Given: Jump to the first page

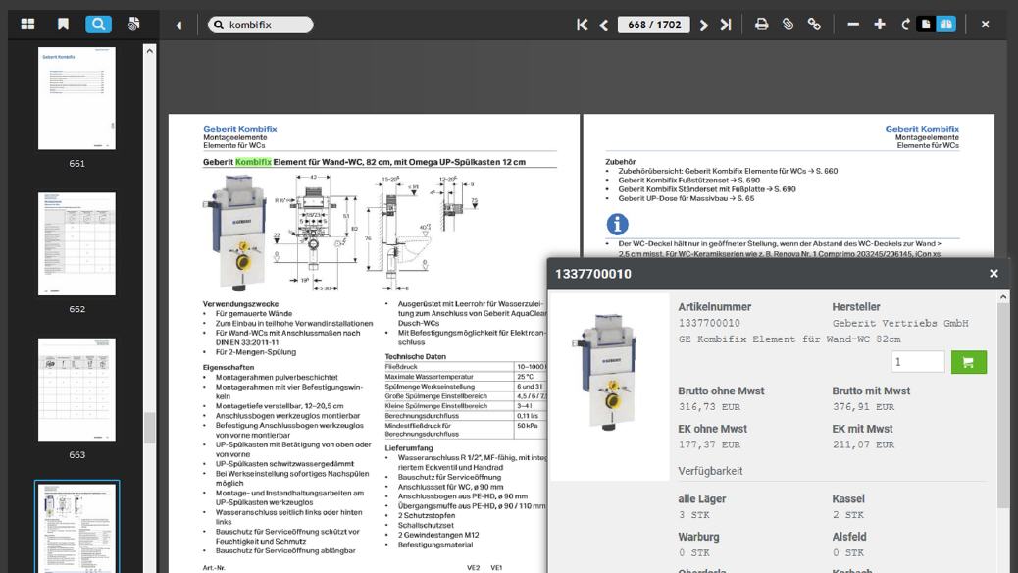Looking at the screenshot, I should click(x=582, y=25).
